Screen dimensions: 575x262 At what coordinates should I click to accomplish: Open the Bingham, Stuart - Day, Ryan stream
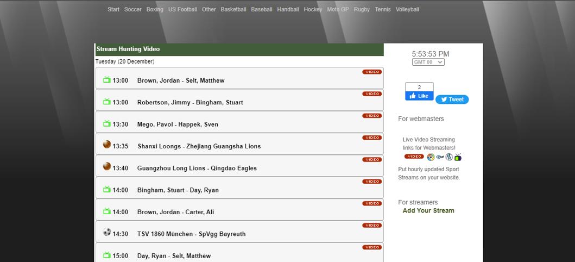click(178, 190)
